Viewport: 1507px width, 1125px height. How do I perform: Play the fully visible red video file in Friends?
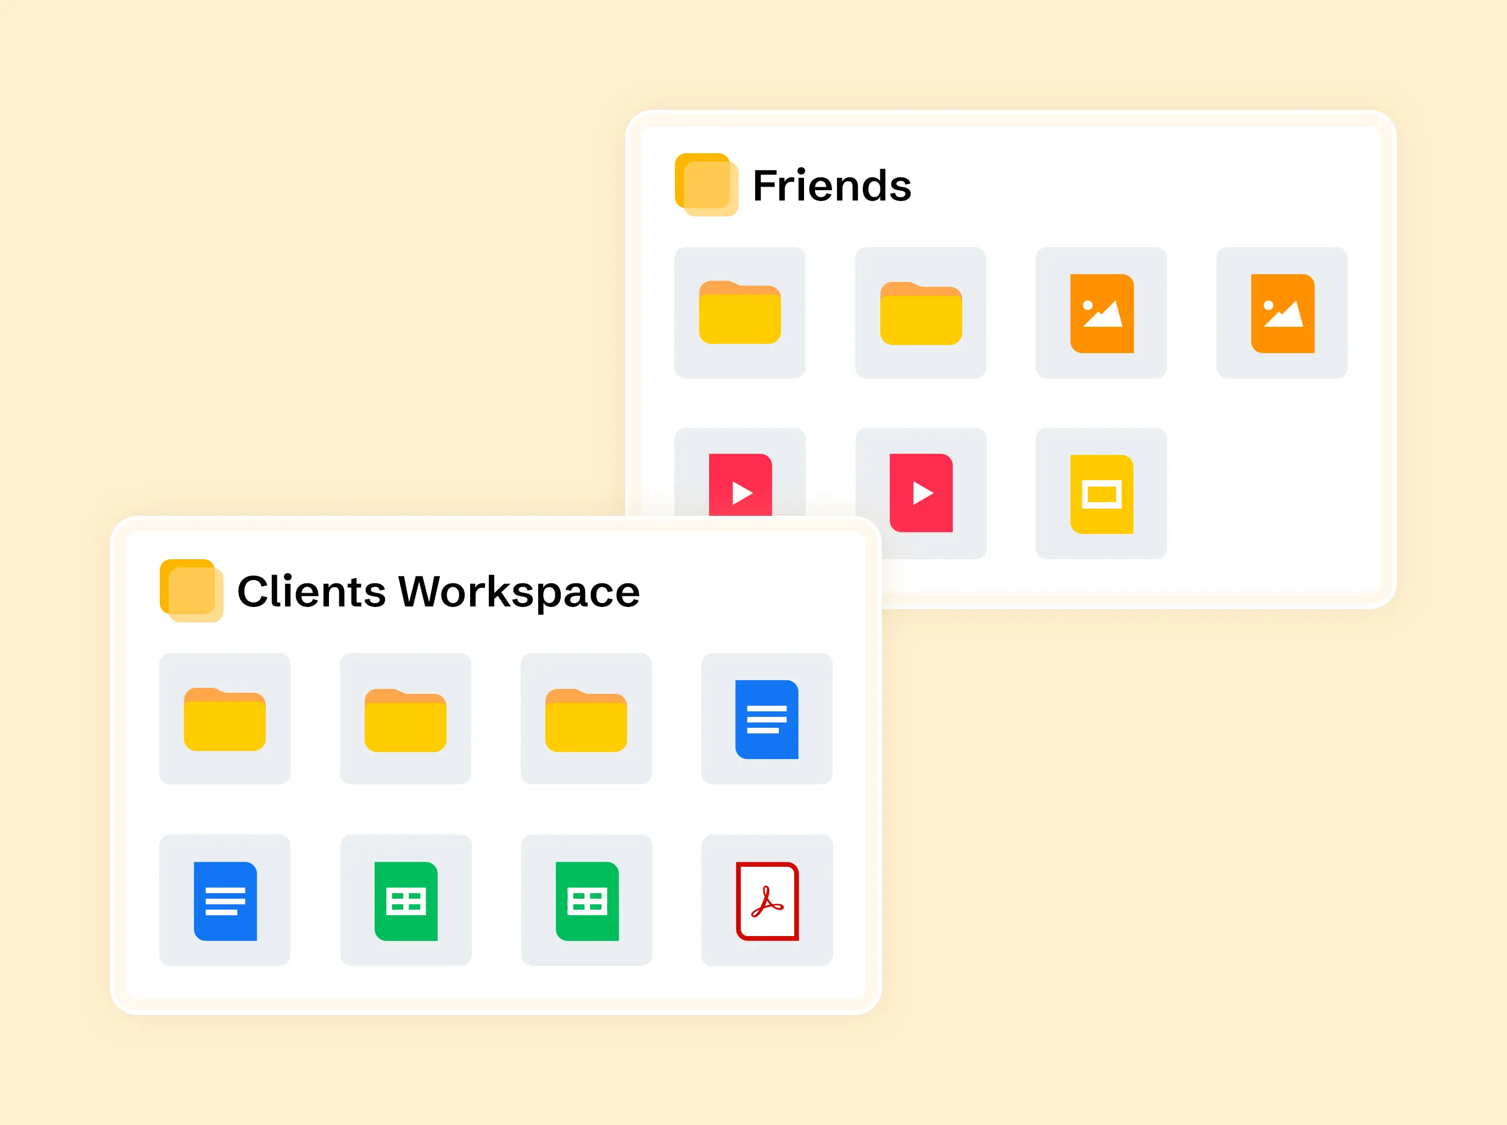[920, 493]
